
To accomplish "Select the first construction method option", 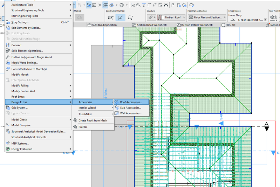I will [x=111, y=17].
